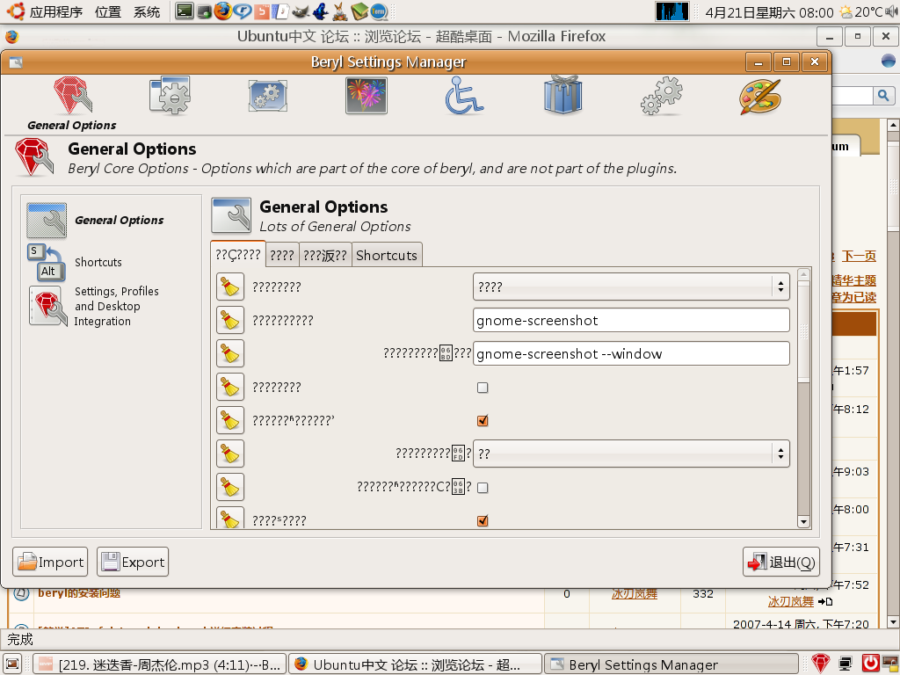Select Shortcuts in the left sidebar

click(75, 262)
